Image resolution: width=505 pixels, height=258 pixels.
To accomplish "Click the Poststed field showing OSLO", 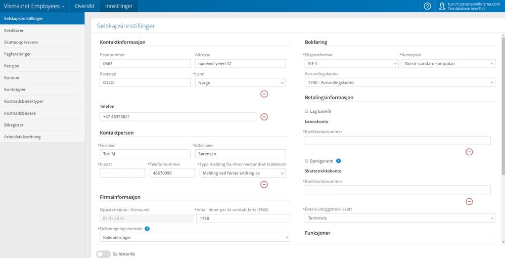I will tap(145, 82).
